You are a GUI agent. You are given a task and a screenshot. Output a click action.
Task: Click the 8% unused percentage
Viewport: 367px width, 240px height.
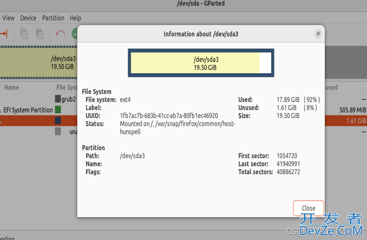(x=311, y=108)
